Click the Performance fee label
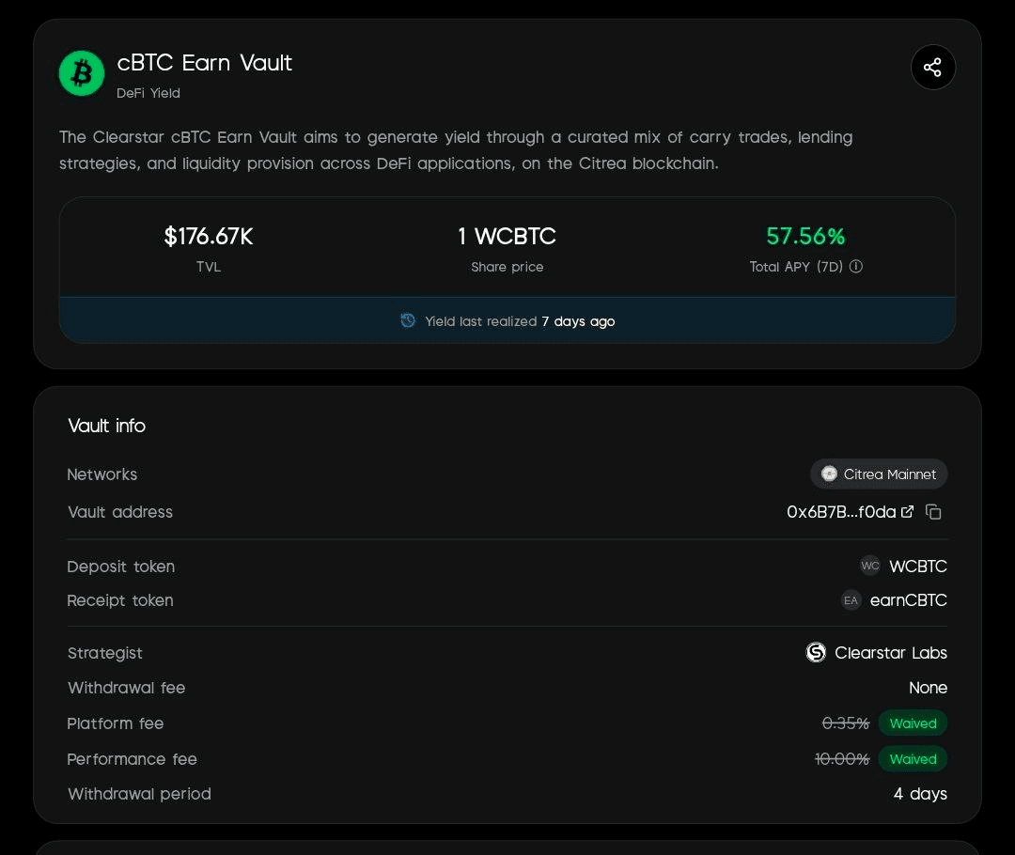 [133, 758]
